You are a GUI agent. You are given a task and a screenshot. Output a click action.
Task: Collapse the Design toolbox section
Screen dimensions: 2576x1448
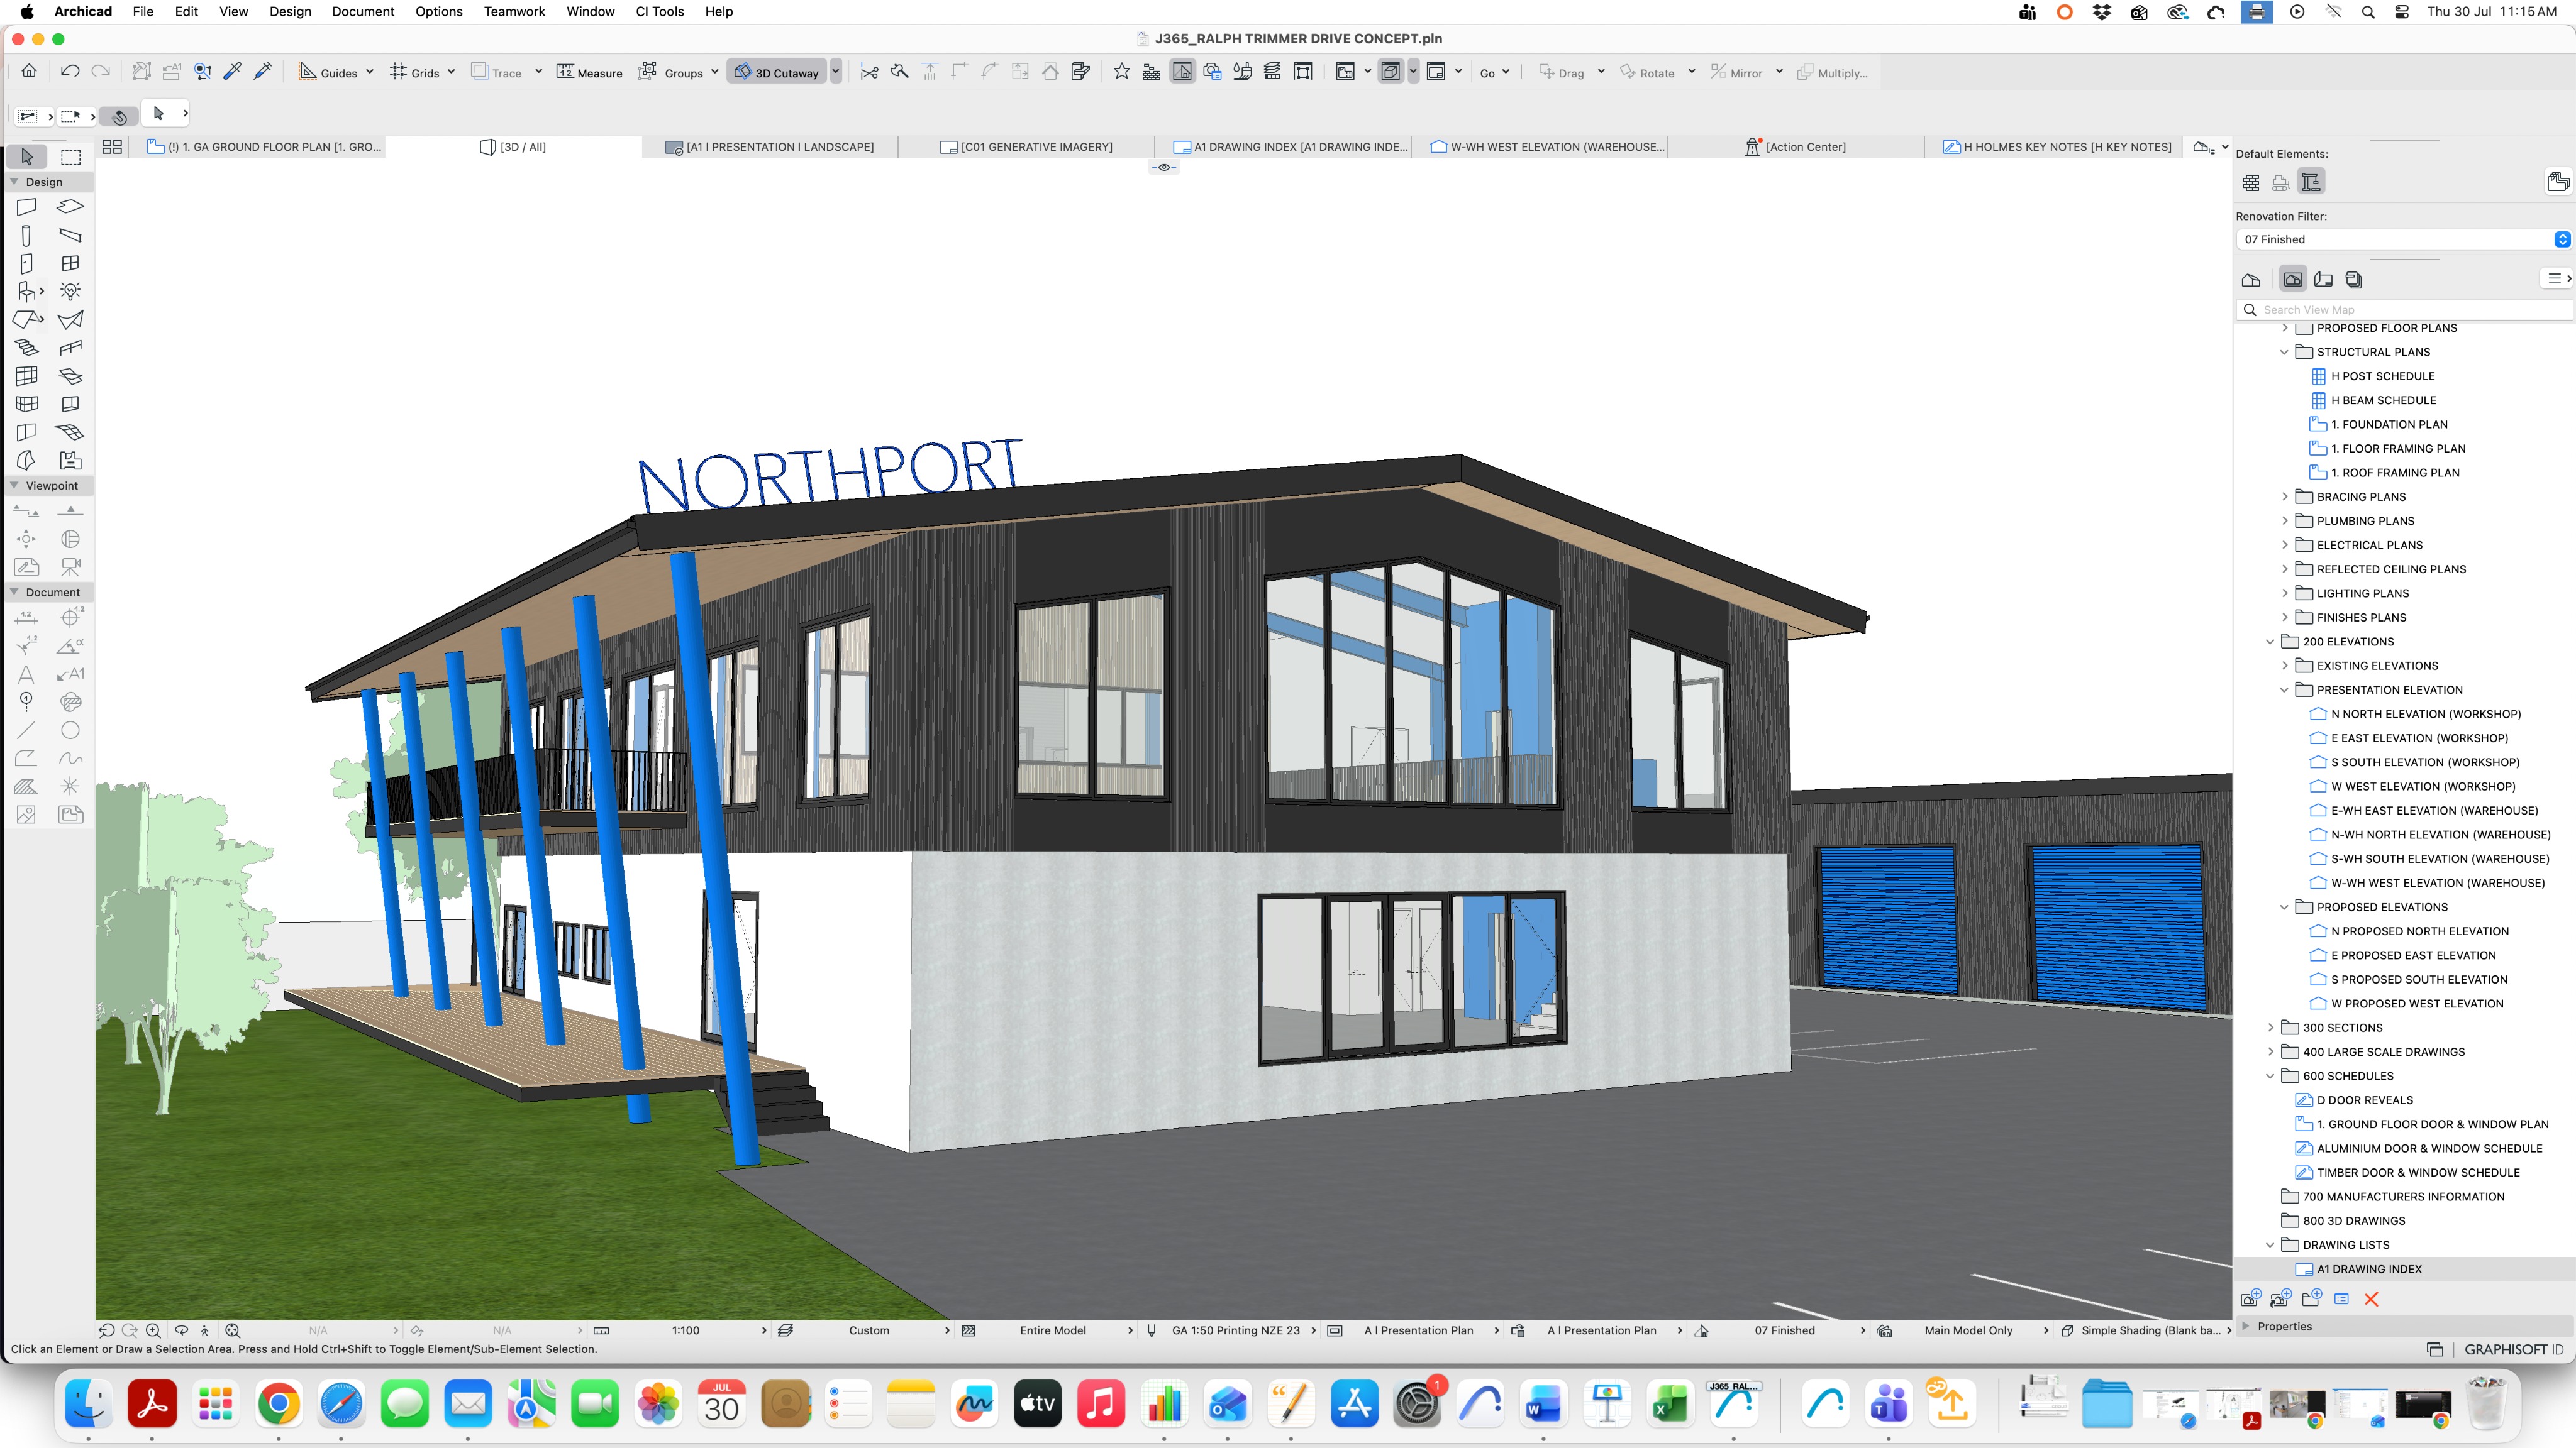coord(14,182)
